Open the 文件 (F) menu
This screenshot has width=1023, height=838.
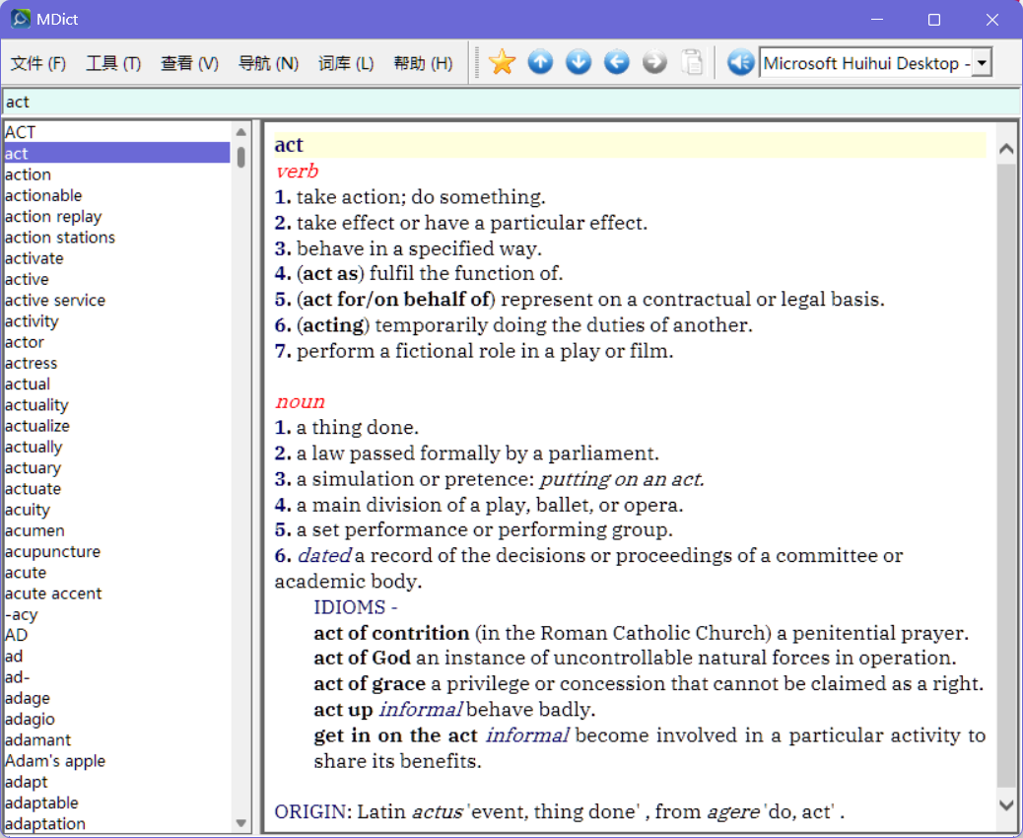tap(38, 63)
